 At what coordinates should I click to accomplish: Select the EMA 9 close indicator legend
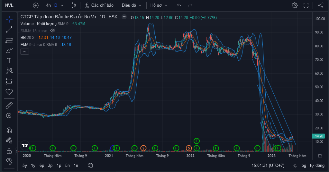click(39, 44)
